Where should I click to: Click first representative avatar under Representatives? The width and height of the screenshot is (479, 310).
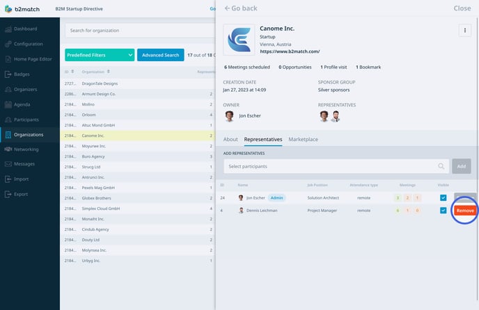point(324,116)
